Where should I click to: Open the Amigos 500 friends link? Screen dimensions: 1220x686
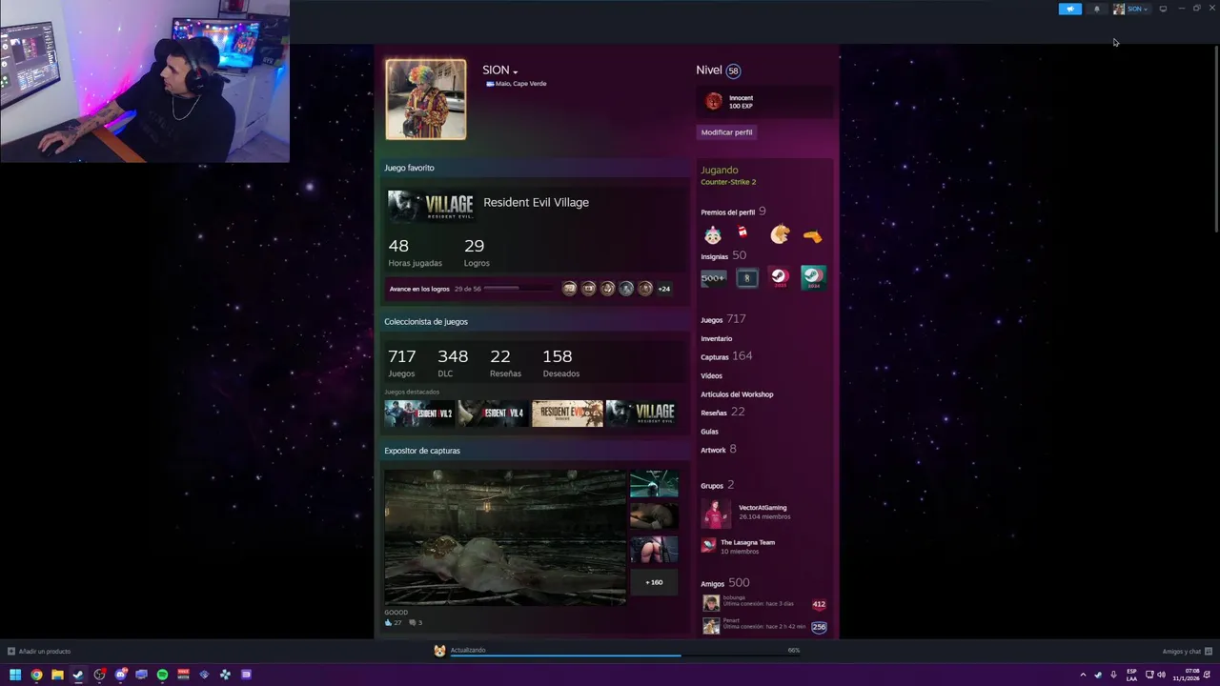click(724, 583)
